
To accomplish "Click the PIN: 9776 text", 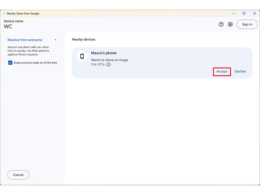I will click(x=98, y=64).
